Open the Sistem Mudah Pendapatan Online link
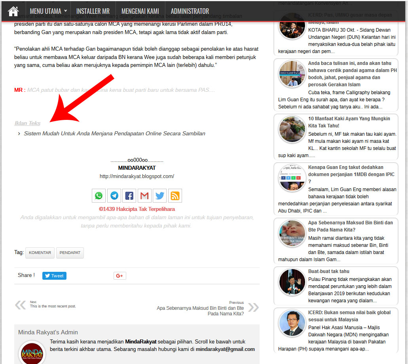This screenshot has height=364, width=408. (114, 134)
